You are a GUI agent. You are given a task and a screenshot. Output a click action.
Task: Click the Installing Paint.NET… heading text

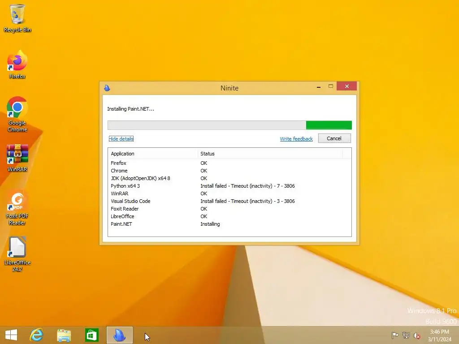pos(130,109)
